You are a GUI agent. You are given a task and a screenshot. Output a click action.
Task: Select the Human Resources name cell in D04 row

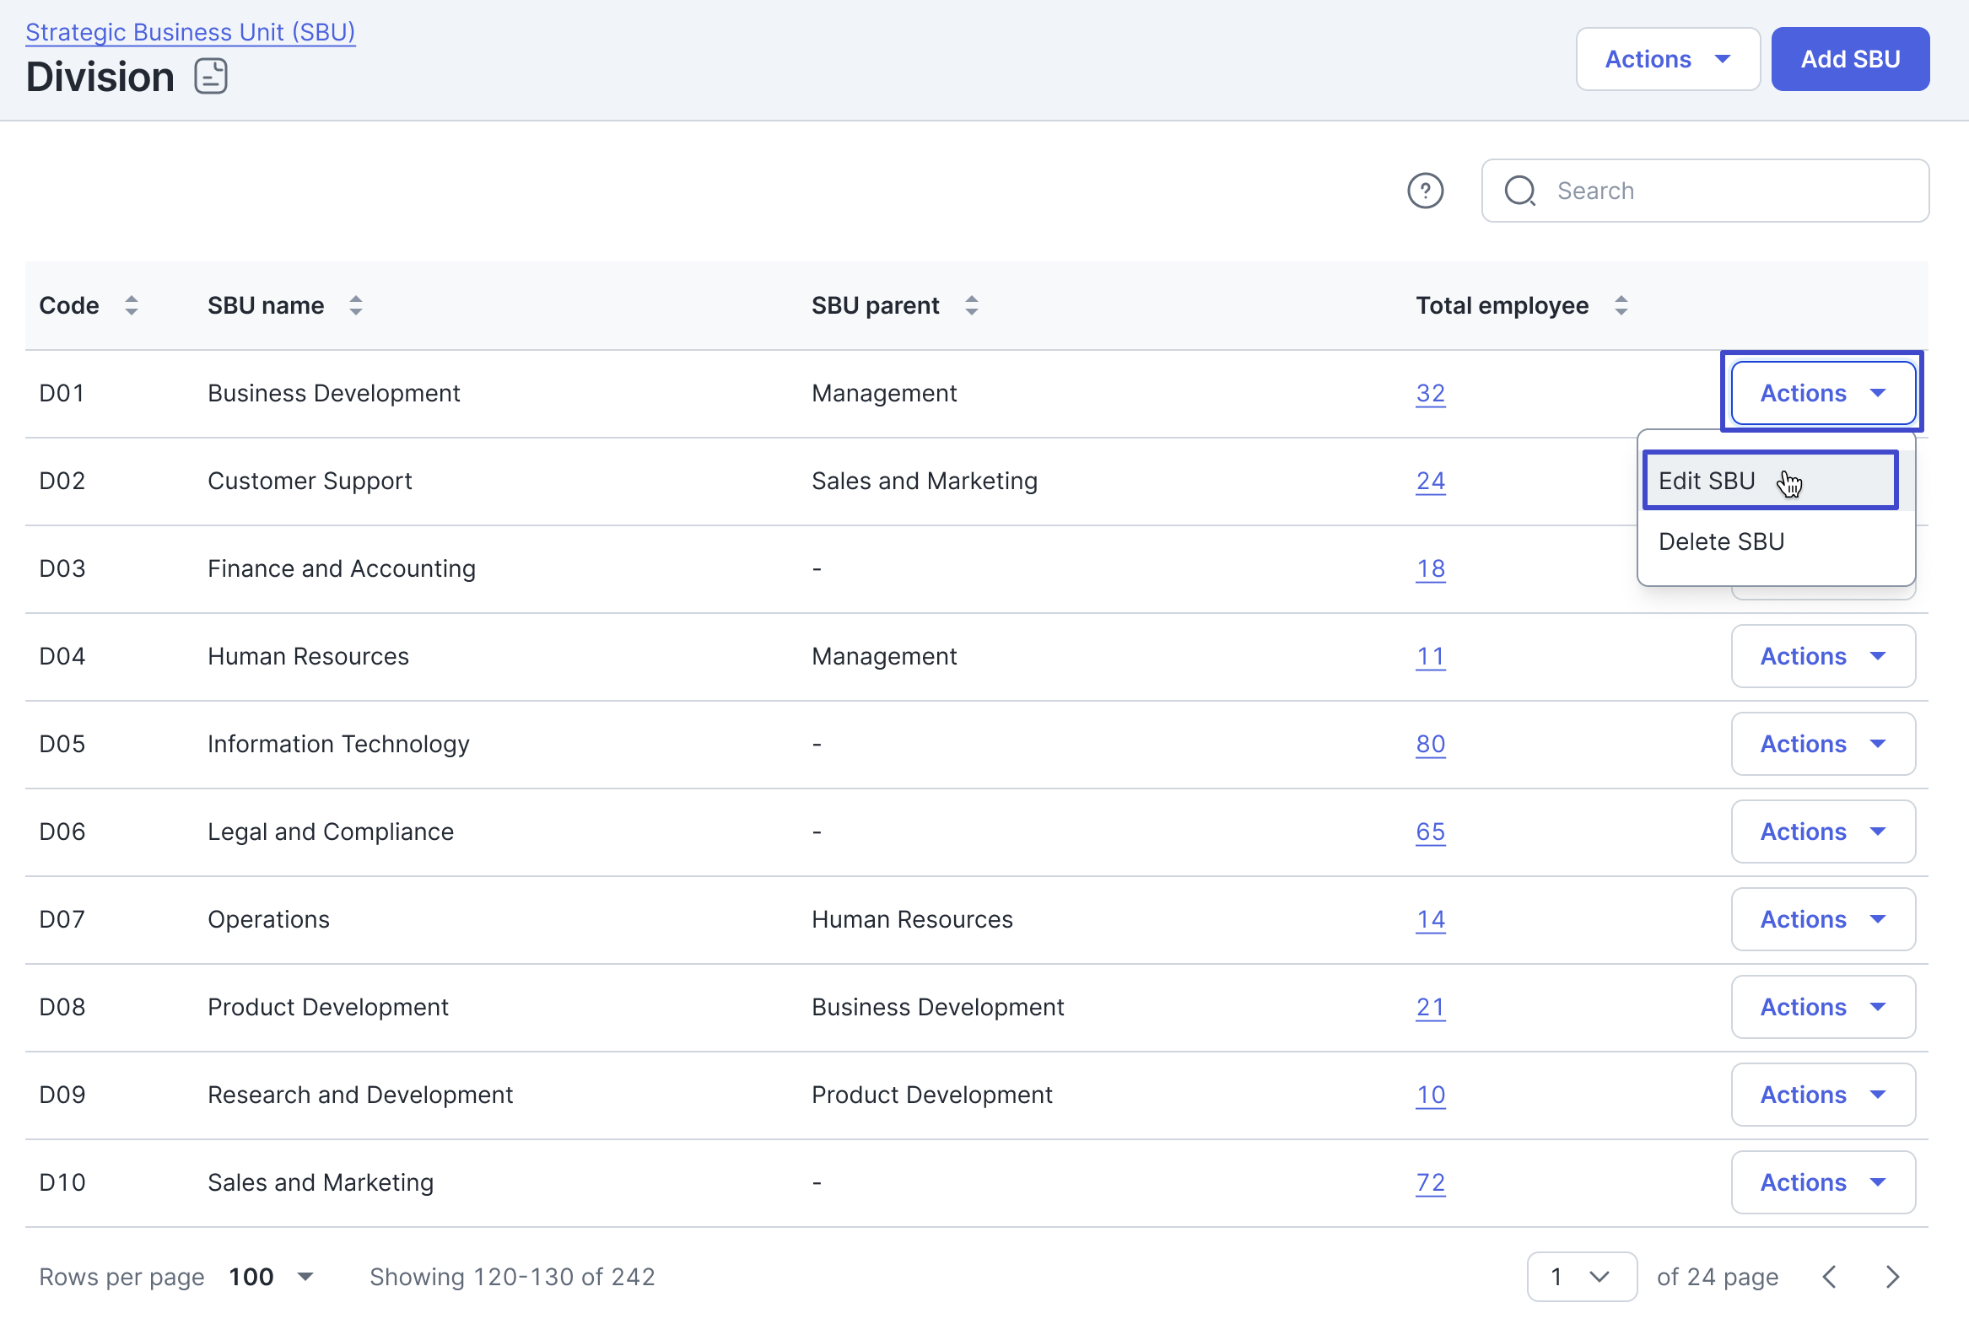tap(308, 657)
